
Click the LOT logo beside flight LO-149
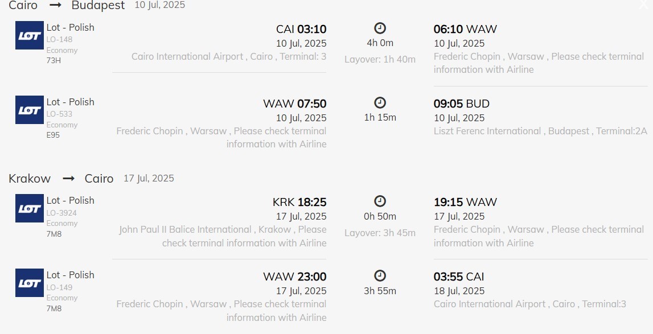click(30, 283)
